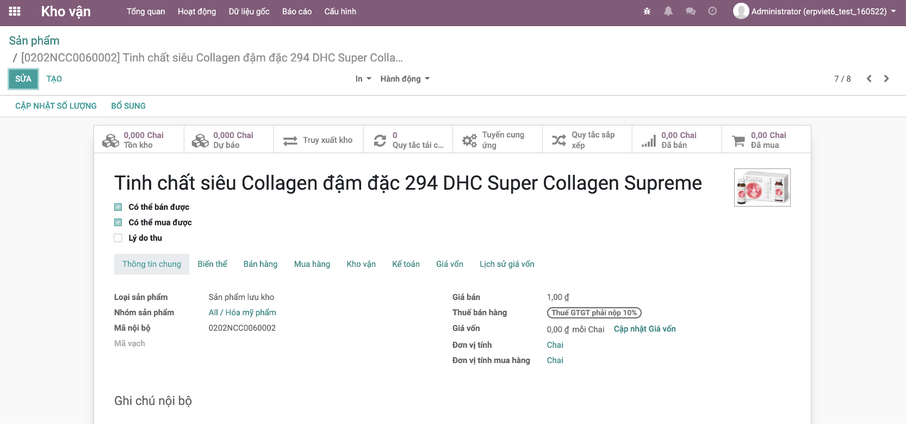Click the product image thumbnail
The image size is (906, 425).
coord(762,187)
